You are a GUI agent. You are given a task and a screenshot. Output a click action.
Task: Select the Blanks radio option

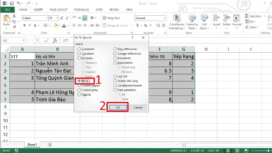pos(84,81)
